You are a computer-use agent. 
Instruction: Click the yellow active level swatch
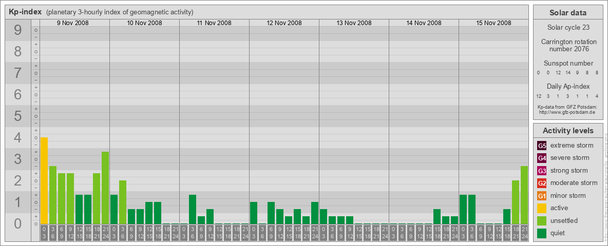542,208
